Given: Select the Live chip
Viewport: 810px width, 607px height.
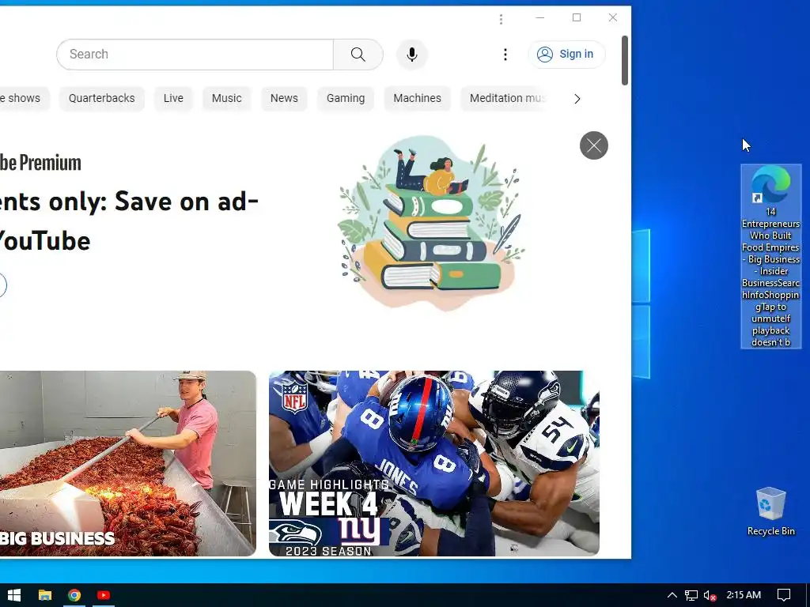Looking at the screenshot, I should tap(173, 98).
